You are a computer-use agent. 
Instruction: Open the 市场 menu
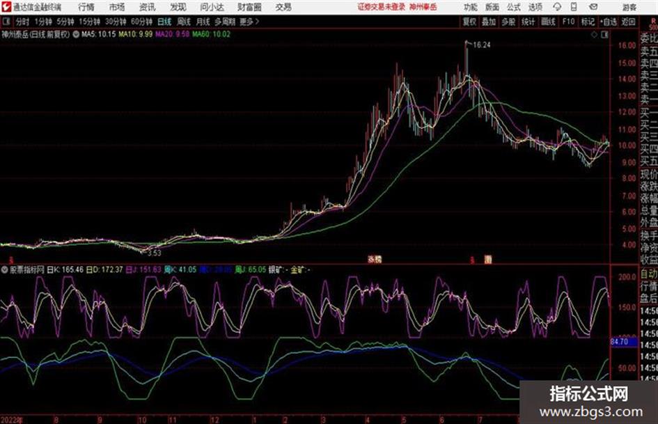pyautogui.click(x=117, y=7)
